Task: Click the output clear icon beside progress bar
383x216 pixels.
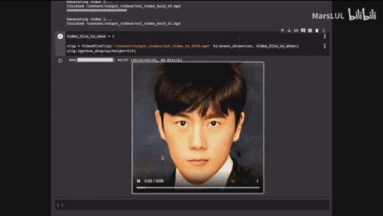Action: (61, 61)
